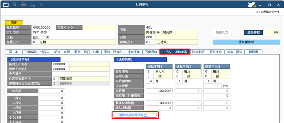Click the 宛名番号 input field
This screenshot has height=123, width=284.
[x=81, y=74]
